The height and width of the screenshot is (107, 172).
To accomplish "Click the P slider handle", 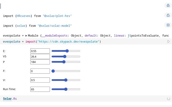I will click(x=64, y=62).
